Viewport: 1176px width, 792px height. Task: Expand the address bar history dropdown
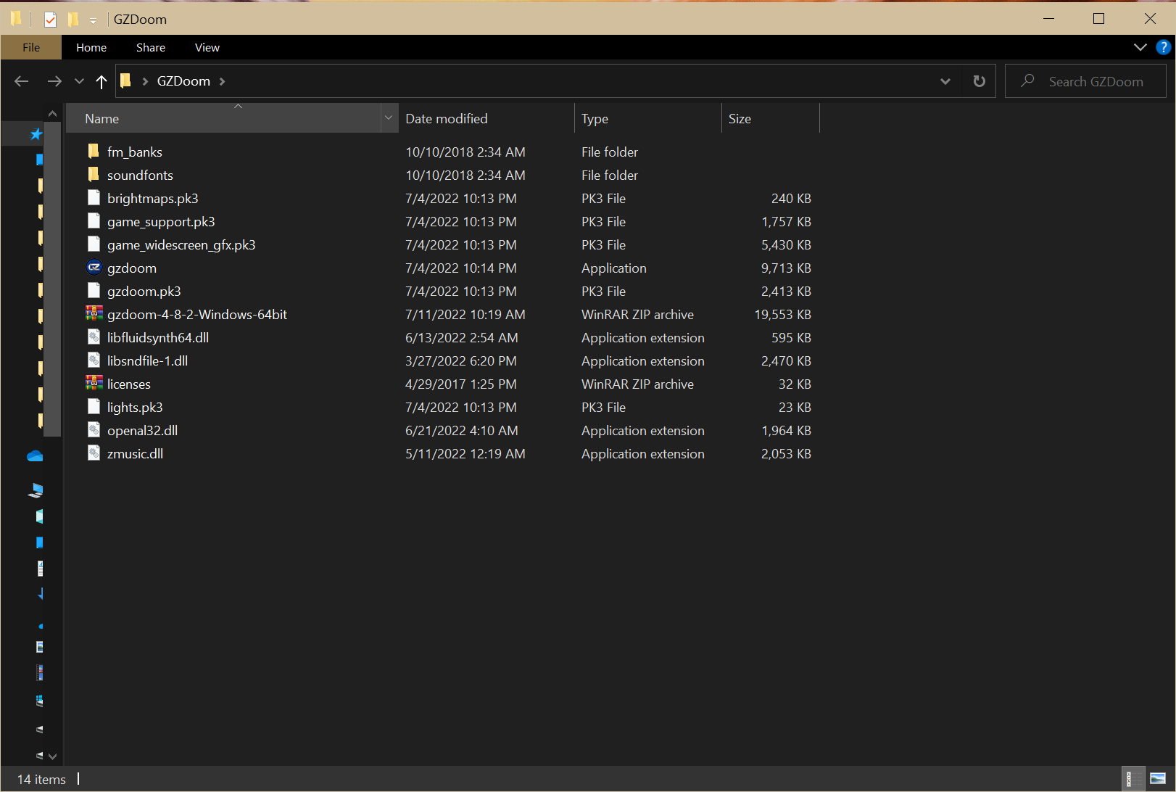pyautogui.click(x=945, y=81)
